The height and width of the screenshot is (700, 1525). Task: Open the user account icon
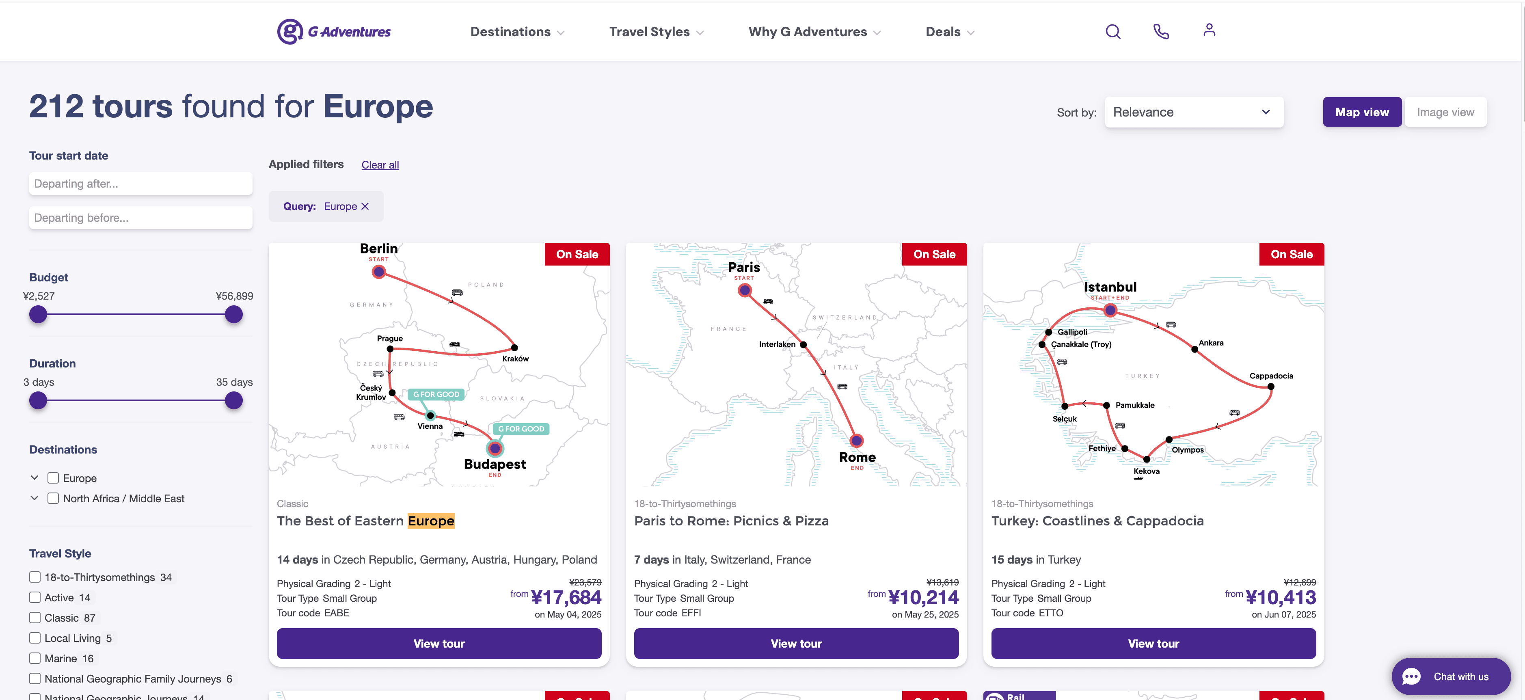pos(1209,30)
